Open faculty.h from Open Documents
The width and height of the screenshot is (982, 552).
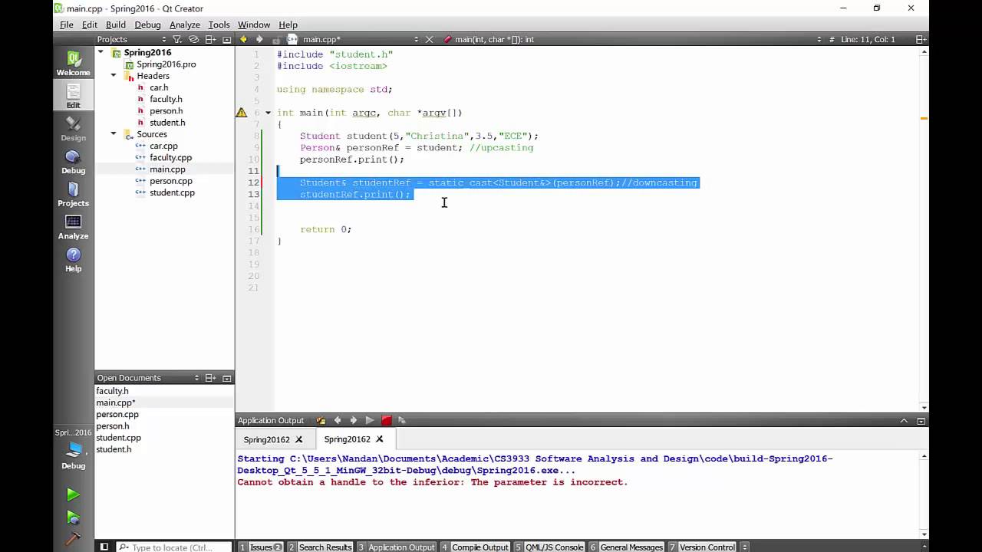pos(112,391)
